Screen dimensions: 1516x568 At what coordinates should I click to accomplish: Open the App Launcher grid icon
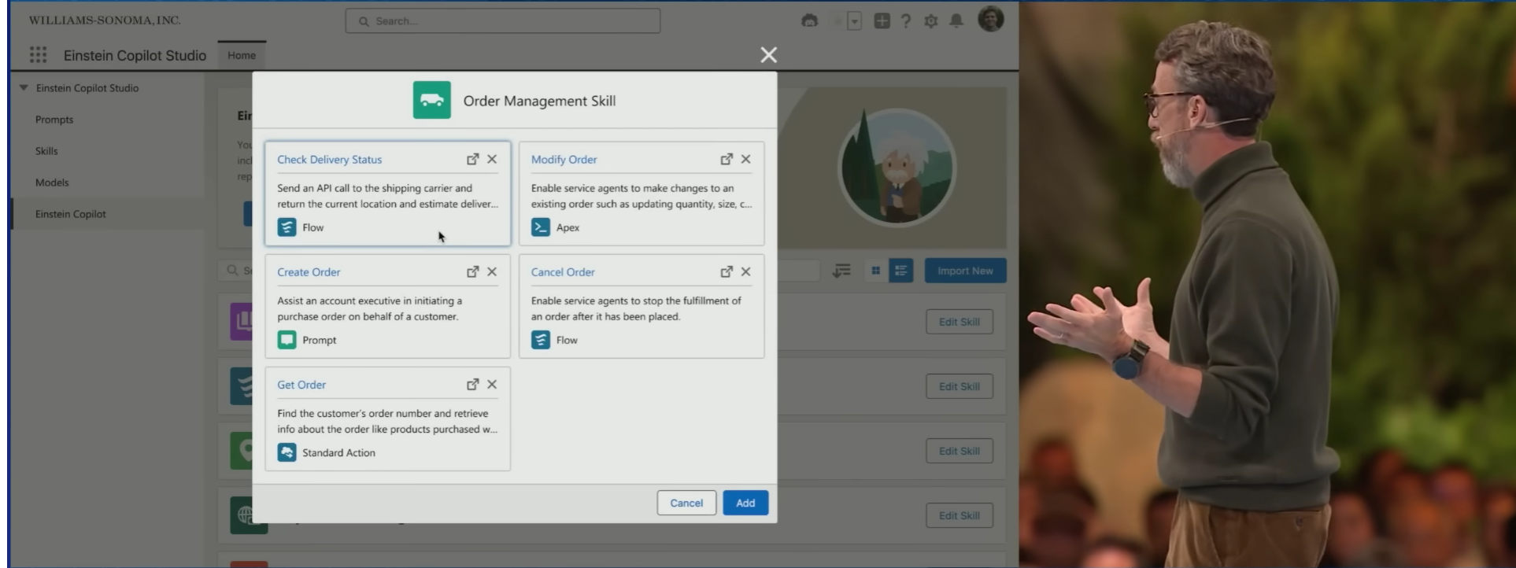coord(38,54)
